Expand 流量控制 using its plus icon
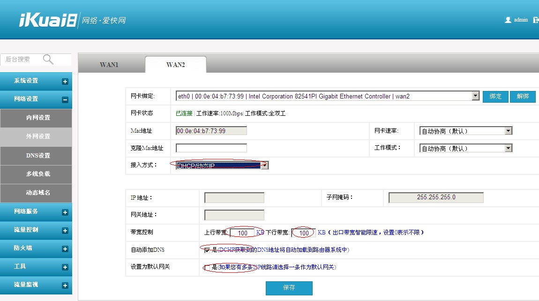Viewport: 539px width, 301px height. click(x=66, y=230)
